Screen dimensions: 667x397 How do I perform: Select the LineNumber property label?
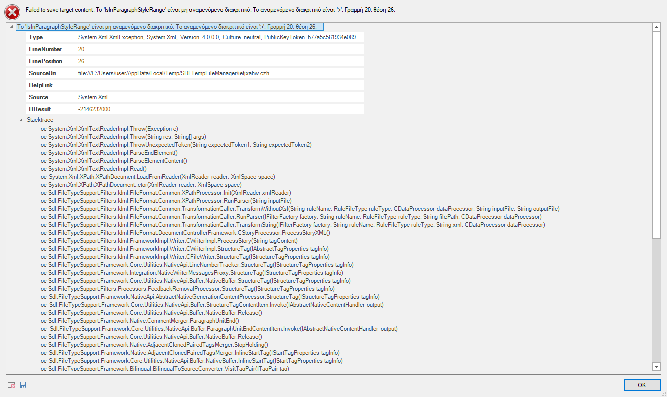[45, 49]
